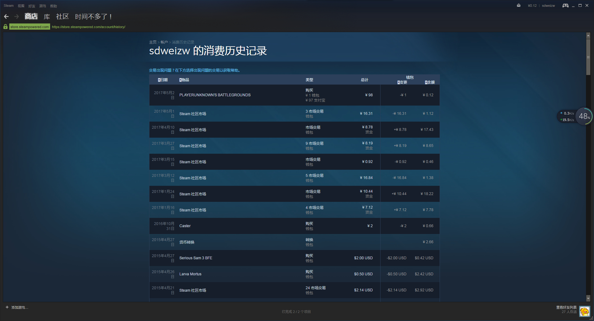Switch to the 库 tab
The width and height of the screenshot is (594, 321).
point(47,16)
